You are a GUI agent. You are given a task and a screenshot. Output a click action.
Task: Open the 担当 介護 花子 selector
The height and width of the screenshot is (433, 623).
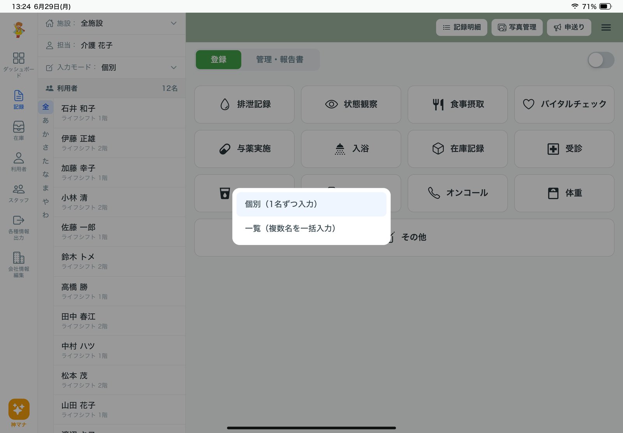[111, 46]
